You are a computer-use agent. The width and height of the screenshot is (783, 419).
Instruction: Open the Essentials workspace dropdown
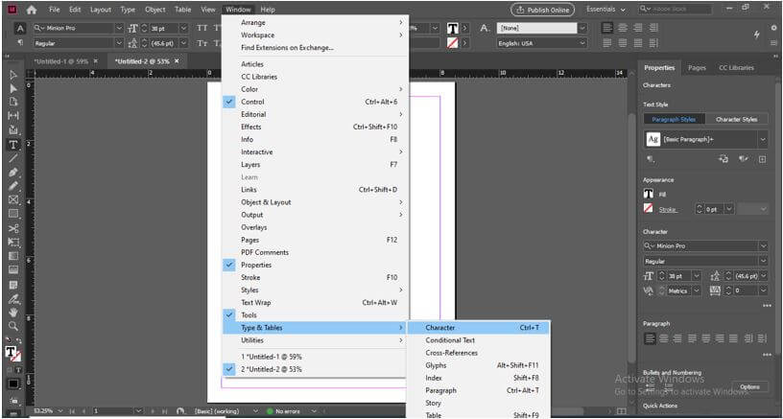[605, 10]
